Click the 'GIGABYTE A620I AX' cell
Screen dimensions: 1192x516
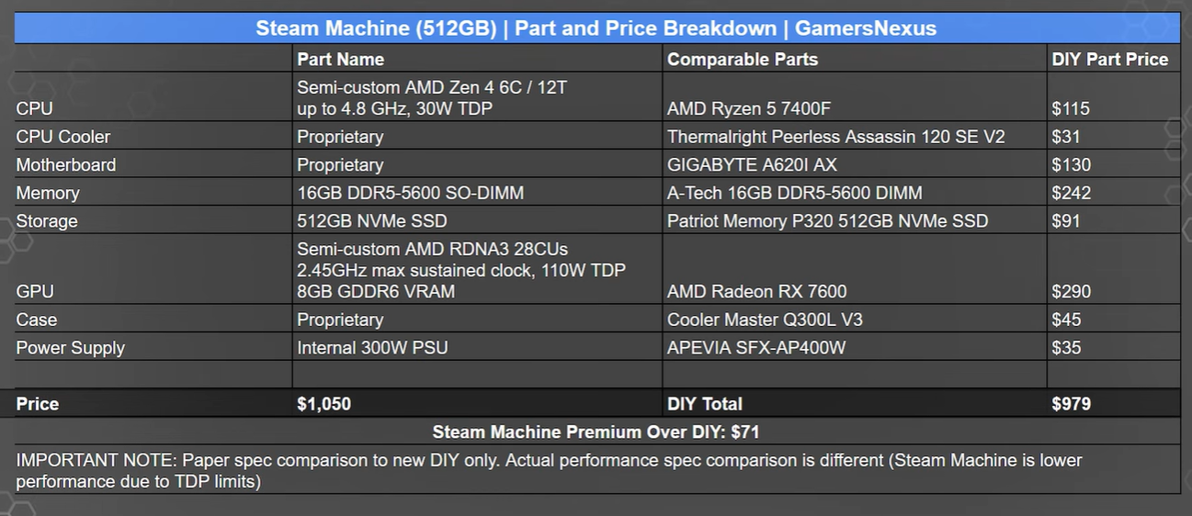[752, 165]
